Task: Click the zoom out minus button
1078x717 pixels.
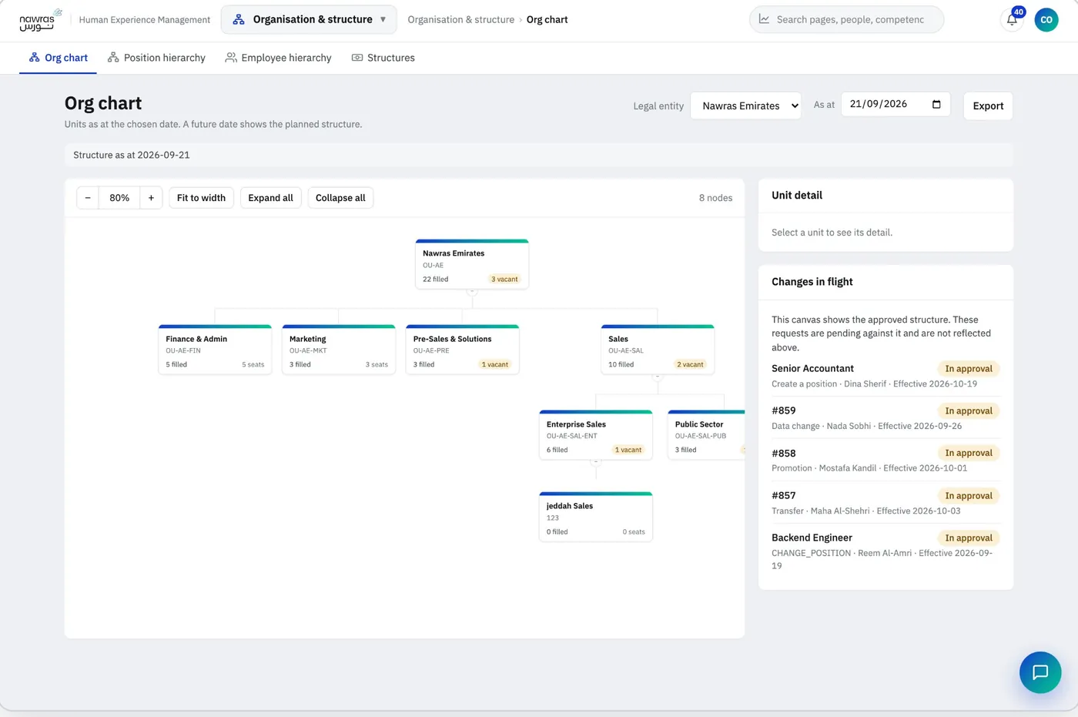Action: click(x=88, y=198)
